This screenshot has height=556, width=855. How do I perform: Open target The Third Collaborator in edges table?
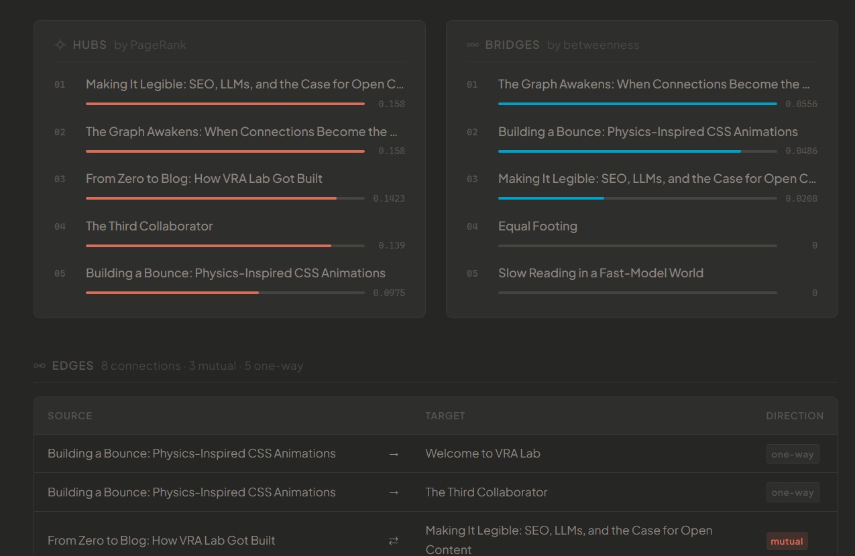click(x=486, y=492)
